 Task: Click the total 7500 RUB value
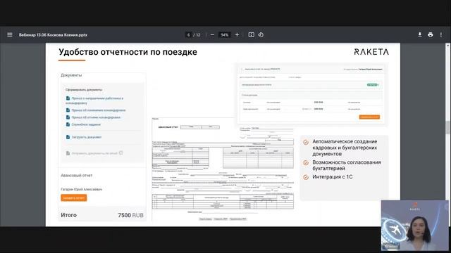130,215
